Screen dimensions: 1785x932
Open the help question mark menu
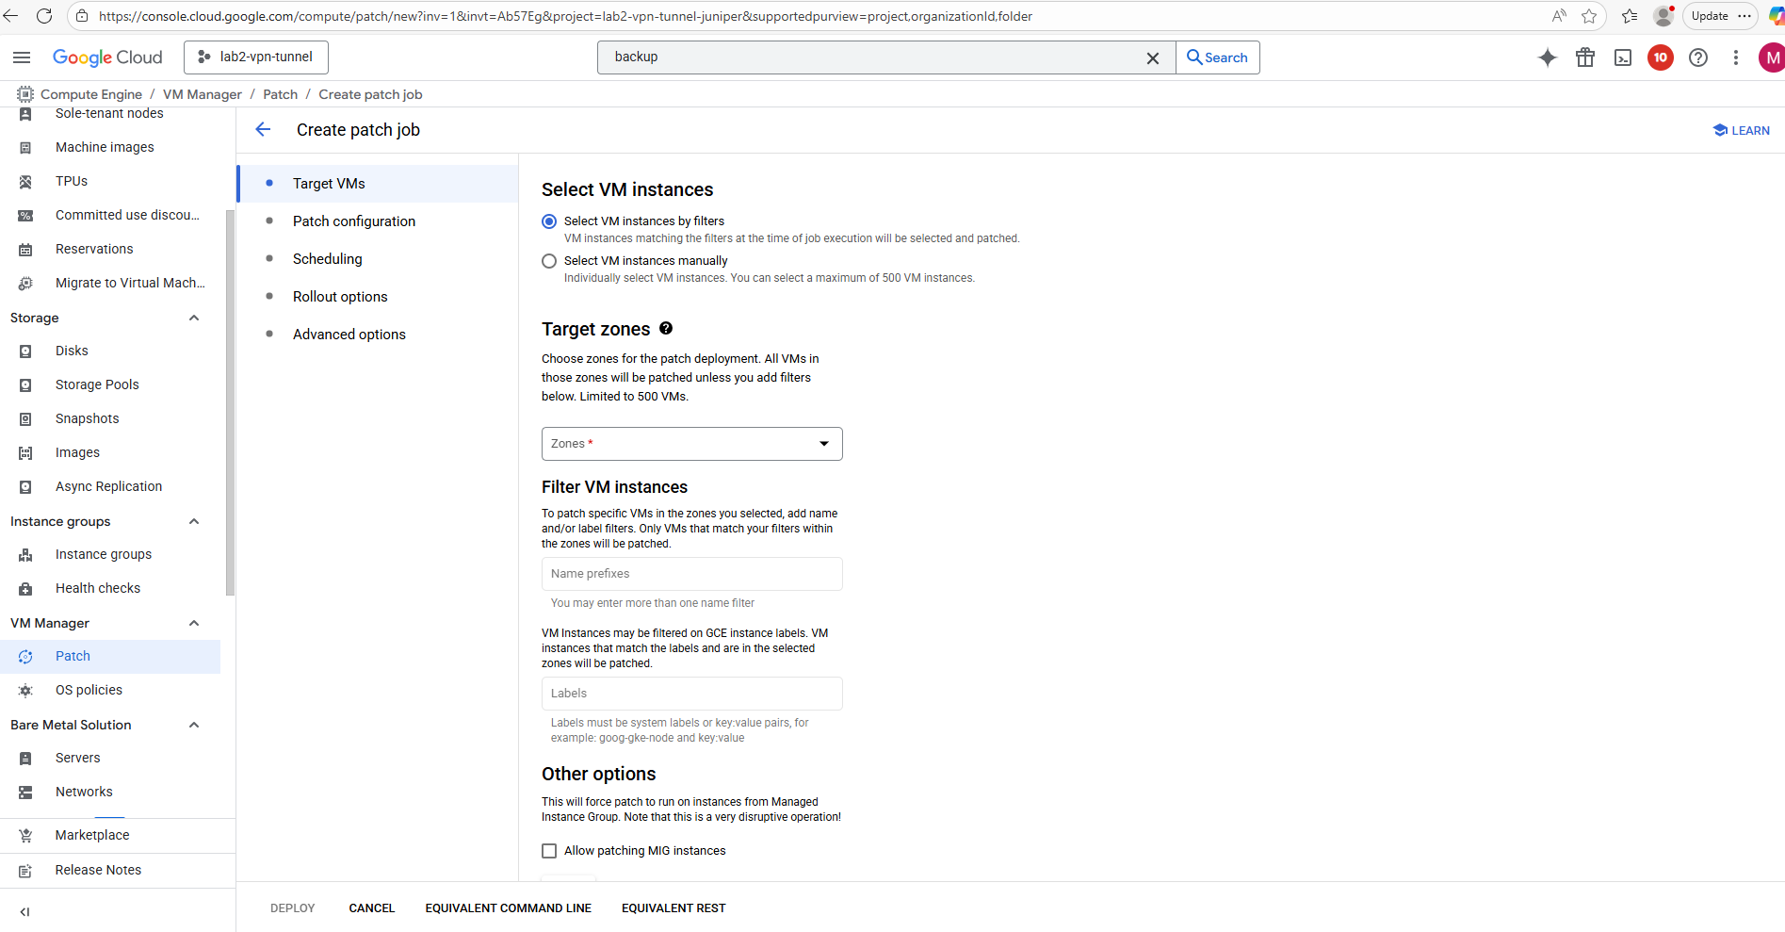(1698, 57)
